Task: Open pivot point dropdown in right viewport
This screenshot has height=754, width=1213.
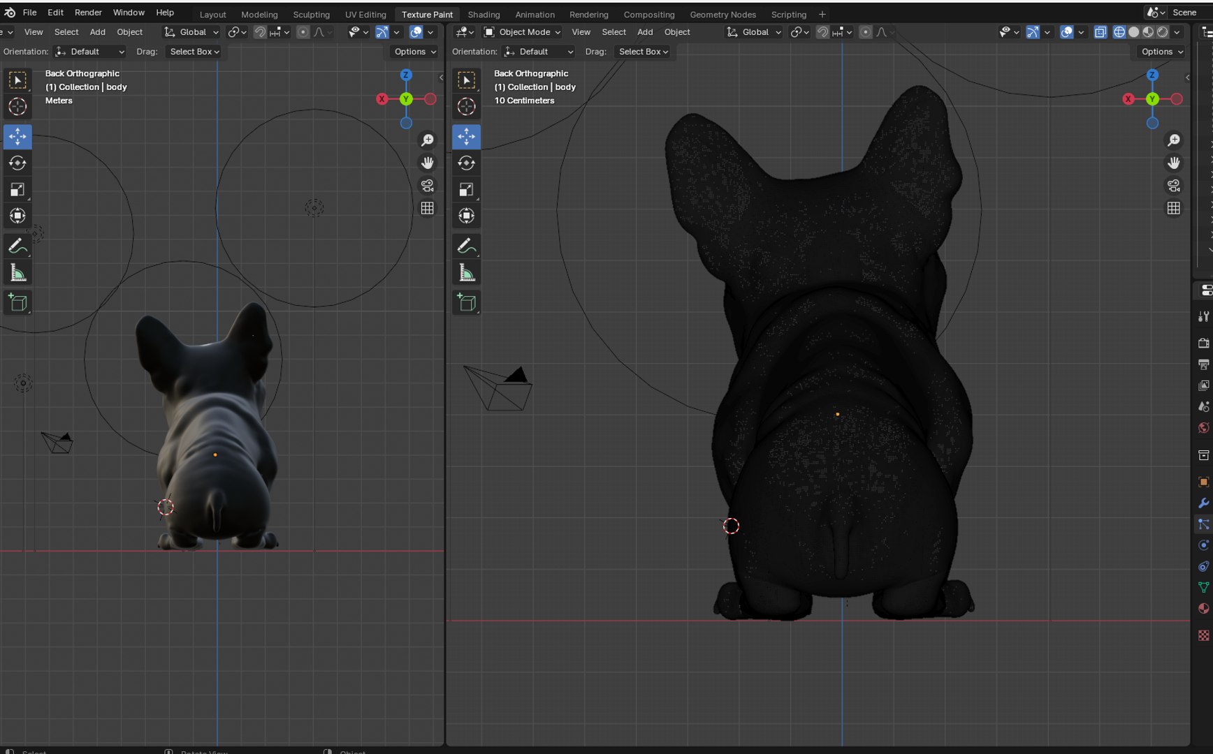Action: 799,32
